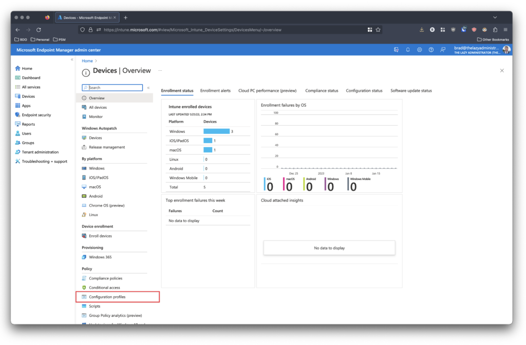Open the Firefox downloads icon
The image size is (526, 345).
pos(422,30)
